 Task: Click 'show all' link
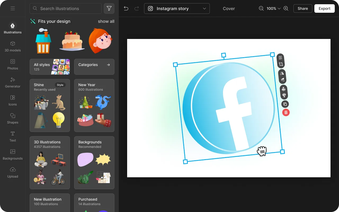pyautogui.click(x=106, y=21)
